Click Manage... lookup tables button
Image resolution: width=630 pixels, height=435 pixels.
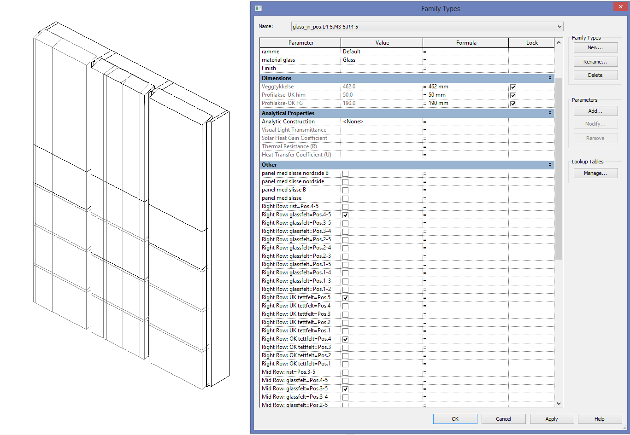pyautogui.click(x=595, y=173)
